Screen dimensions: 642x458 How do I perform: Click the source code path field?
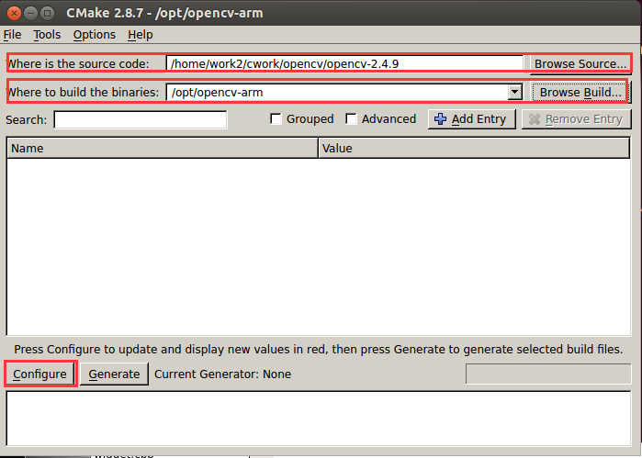coord(344,64)
